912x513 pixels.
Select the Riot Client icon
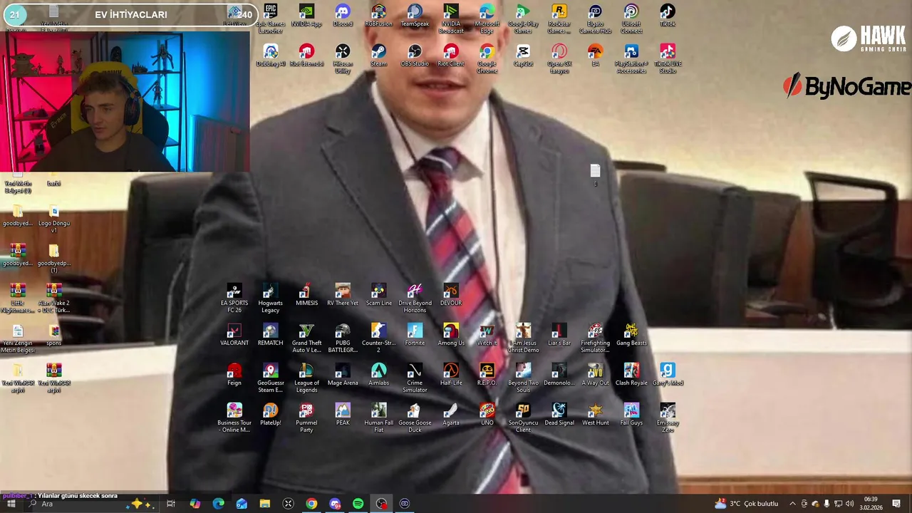pos(451,55)
